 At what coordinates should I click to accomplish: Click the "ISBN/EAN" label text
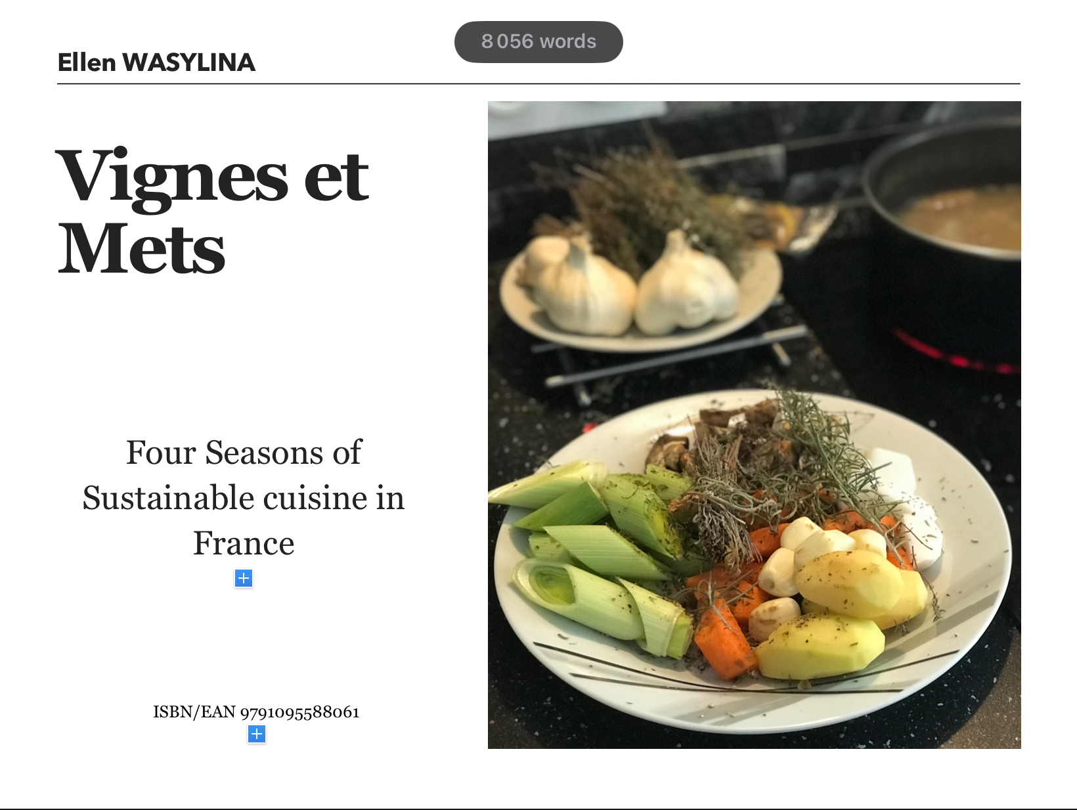[194, 712]
